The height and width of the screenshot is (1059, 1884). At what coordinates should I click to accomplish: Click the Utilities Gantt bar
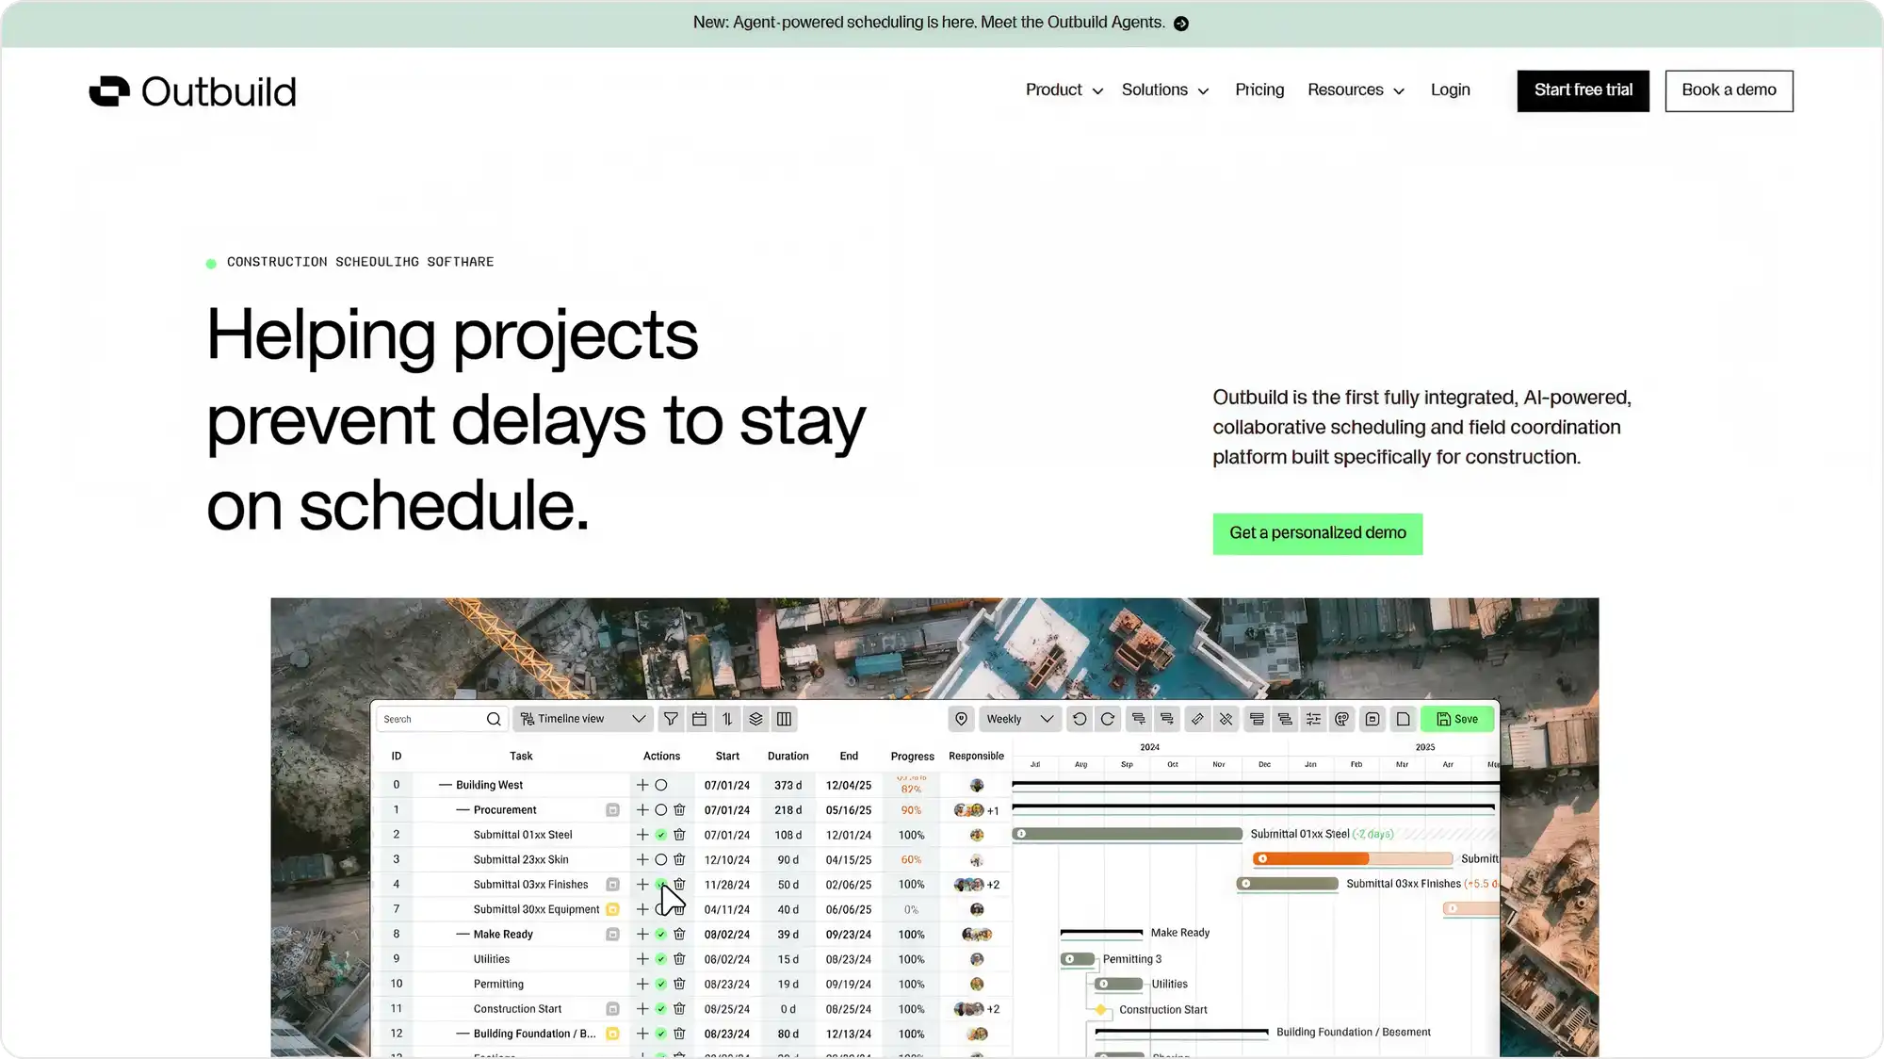(x=1118, y=984)
